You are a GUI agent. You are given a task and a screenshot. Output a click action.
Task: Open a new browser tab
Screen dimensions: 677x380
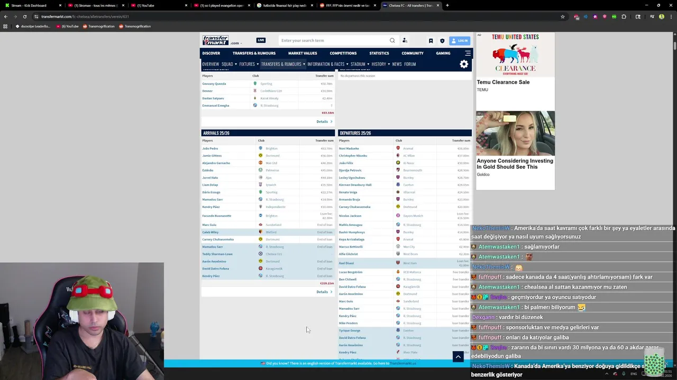[x=447, y=5]
